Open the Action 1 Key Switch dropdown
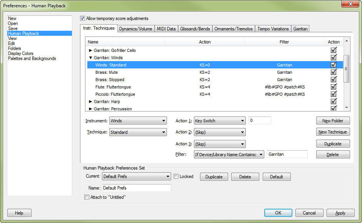362x223 pixels. point(219,121)
